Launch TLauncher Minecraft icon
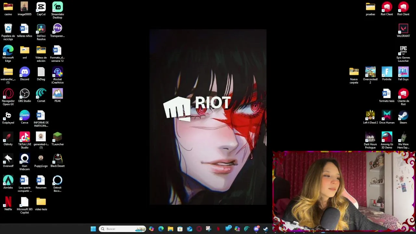Image resolution: width=416 pixels, height=234 pixels. pos(58,139)
